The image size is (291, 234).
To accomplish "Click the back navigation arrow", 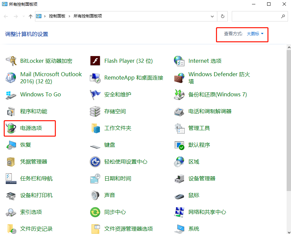I will (6, 16).
